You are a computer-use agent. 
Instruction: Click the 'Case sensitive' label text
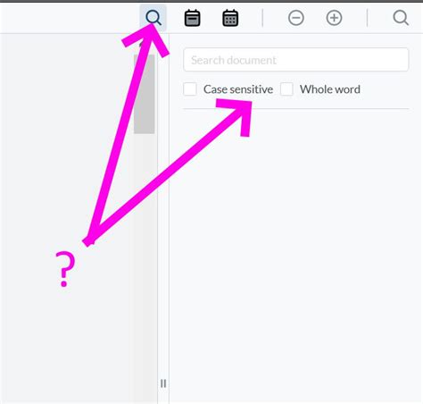point(238,89)
